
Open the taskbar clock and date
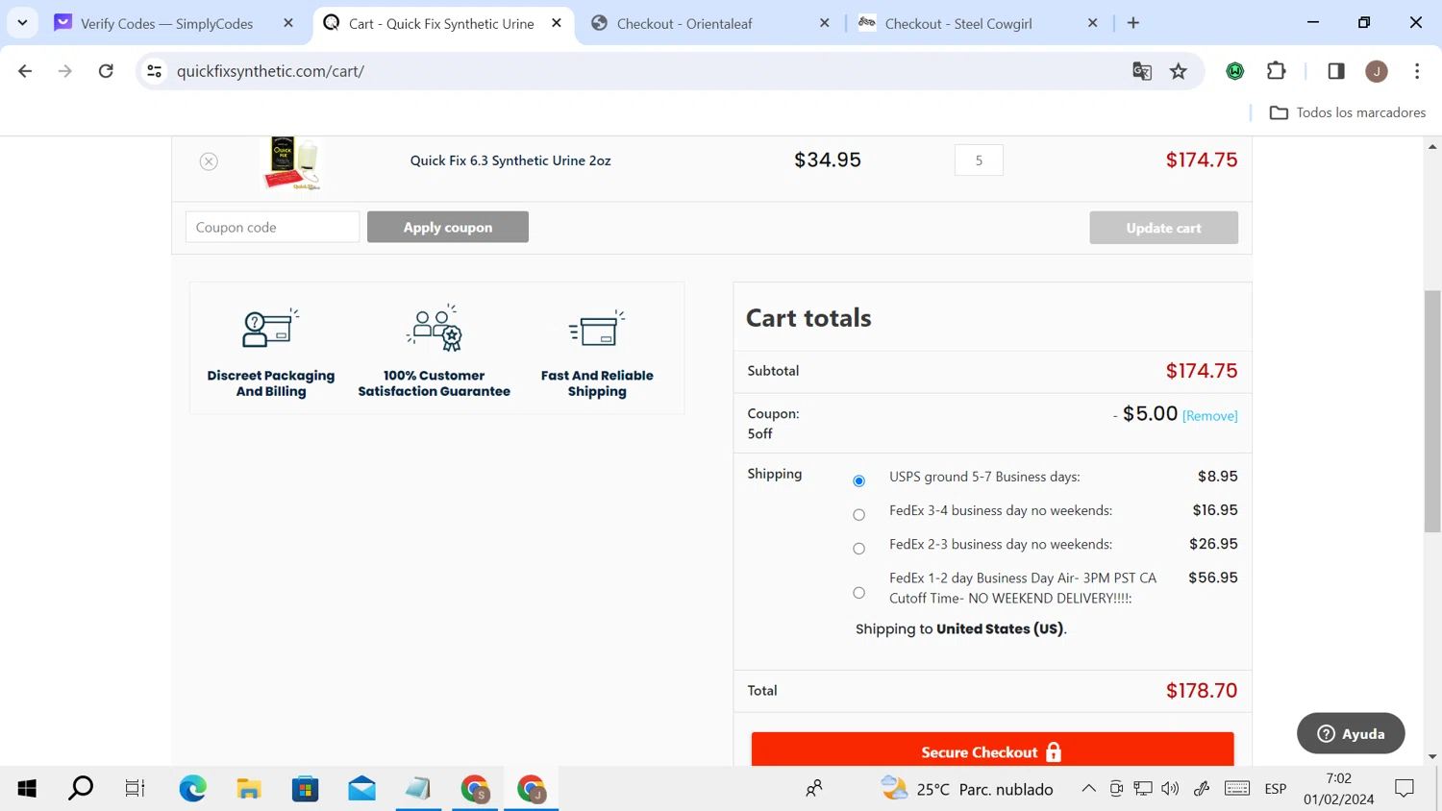pyautogui.click(x=1338, y=789)
